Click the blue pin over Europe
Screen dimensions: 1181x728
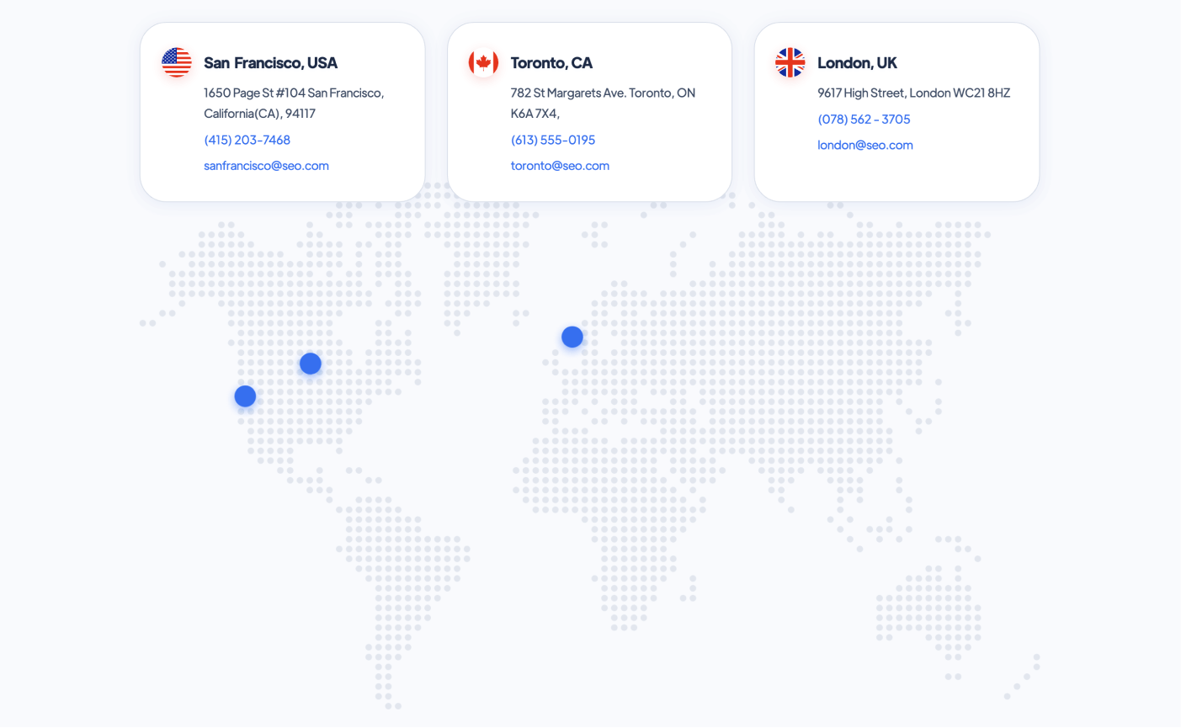coord(572,336)
